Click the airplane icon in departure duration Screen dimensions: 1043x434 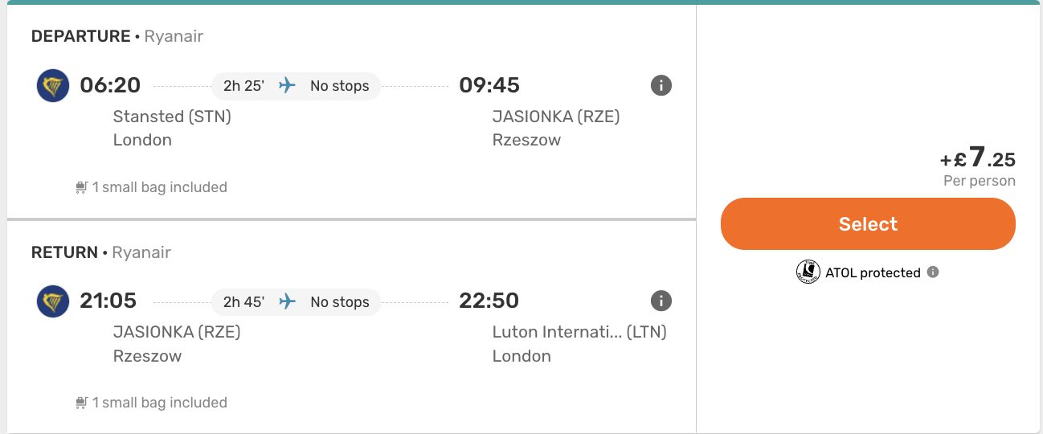pyautogui.click(x=287, y=86)
